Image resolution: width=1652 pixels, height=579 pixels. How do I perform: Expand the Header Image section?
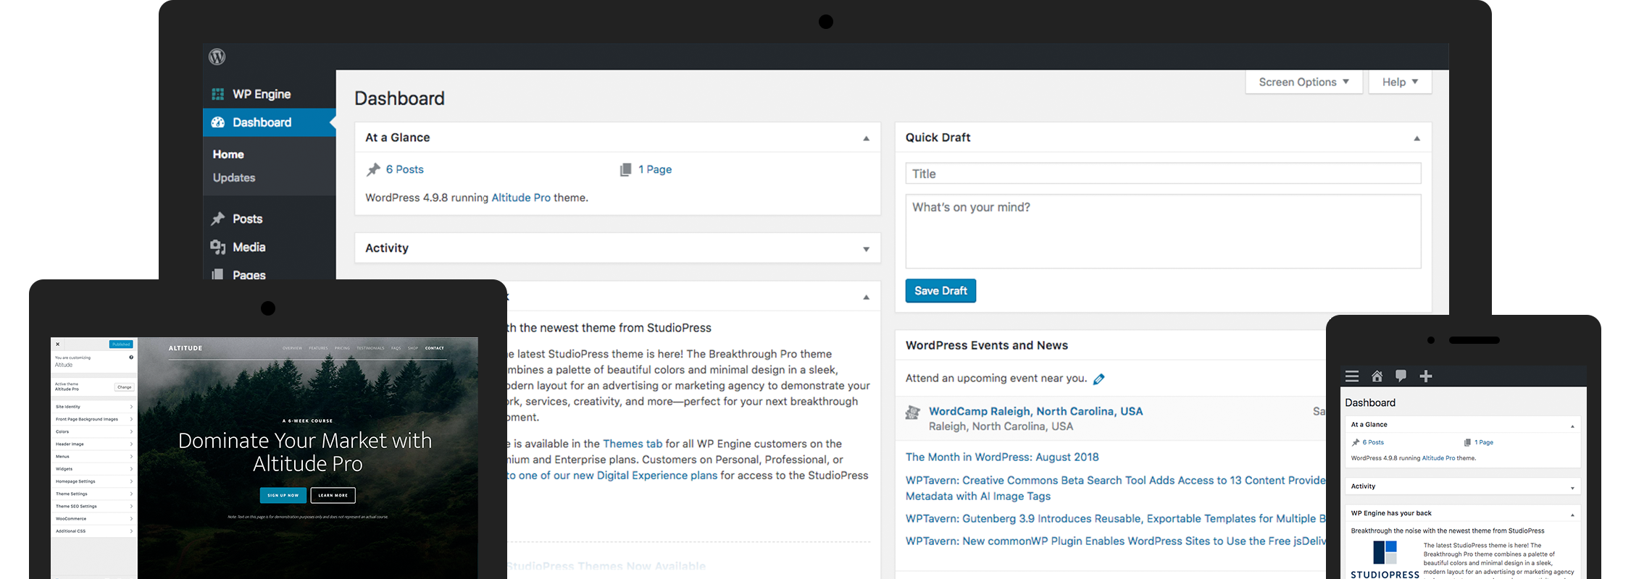[x=94, y=444]
